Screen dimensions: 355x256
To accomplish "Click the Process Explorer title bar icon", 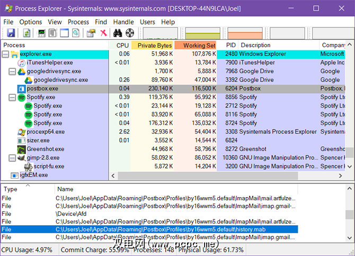I will 8,8.
